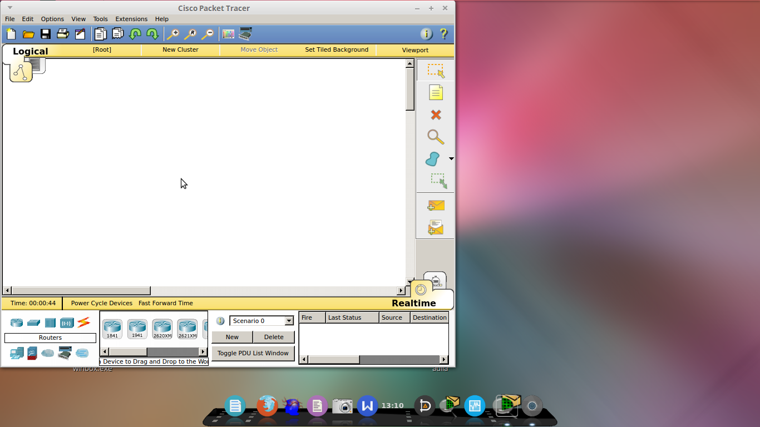Open the Extensions menu
This screenshot has height=427, width=760.
131,18
